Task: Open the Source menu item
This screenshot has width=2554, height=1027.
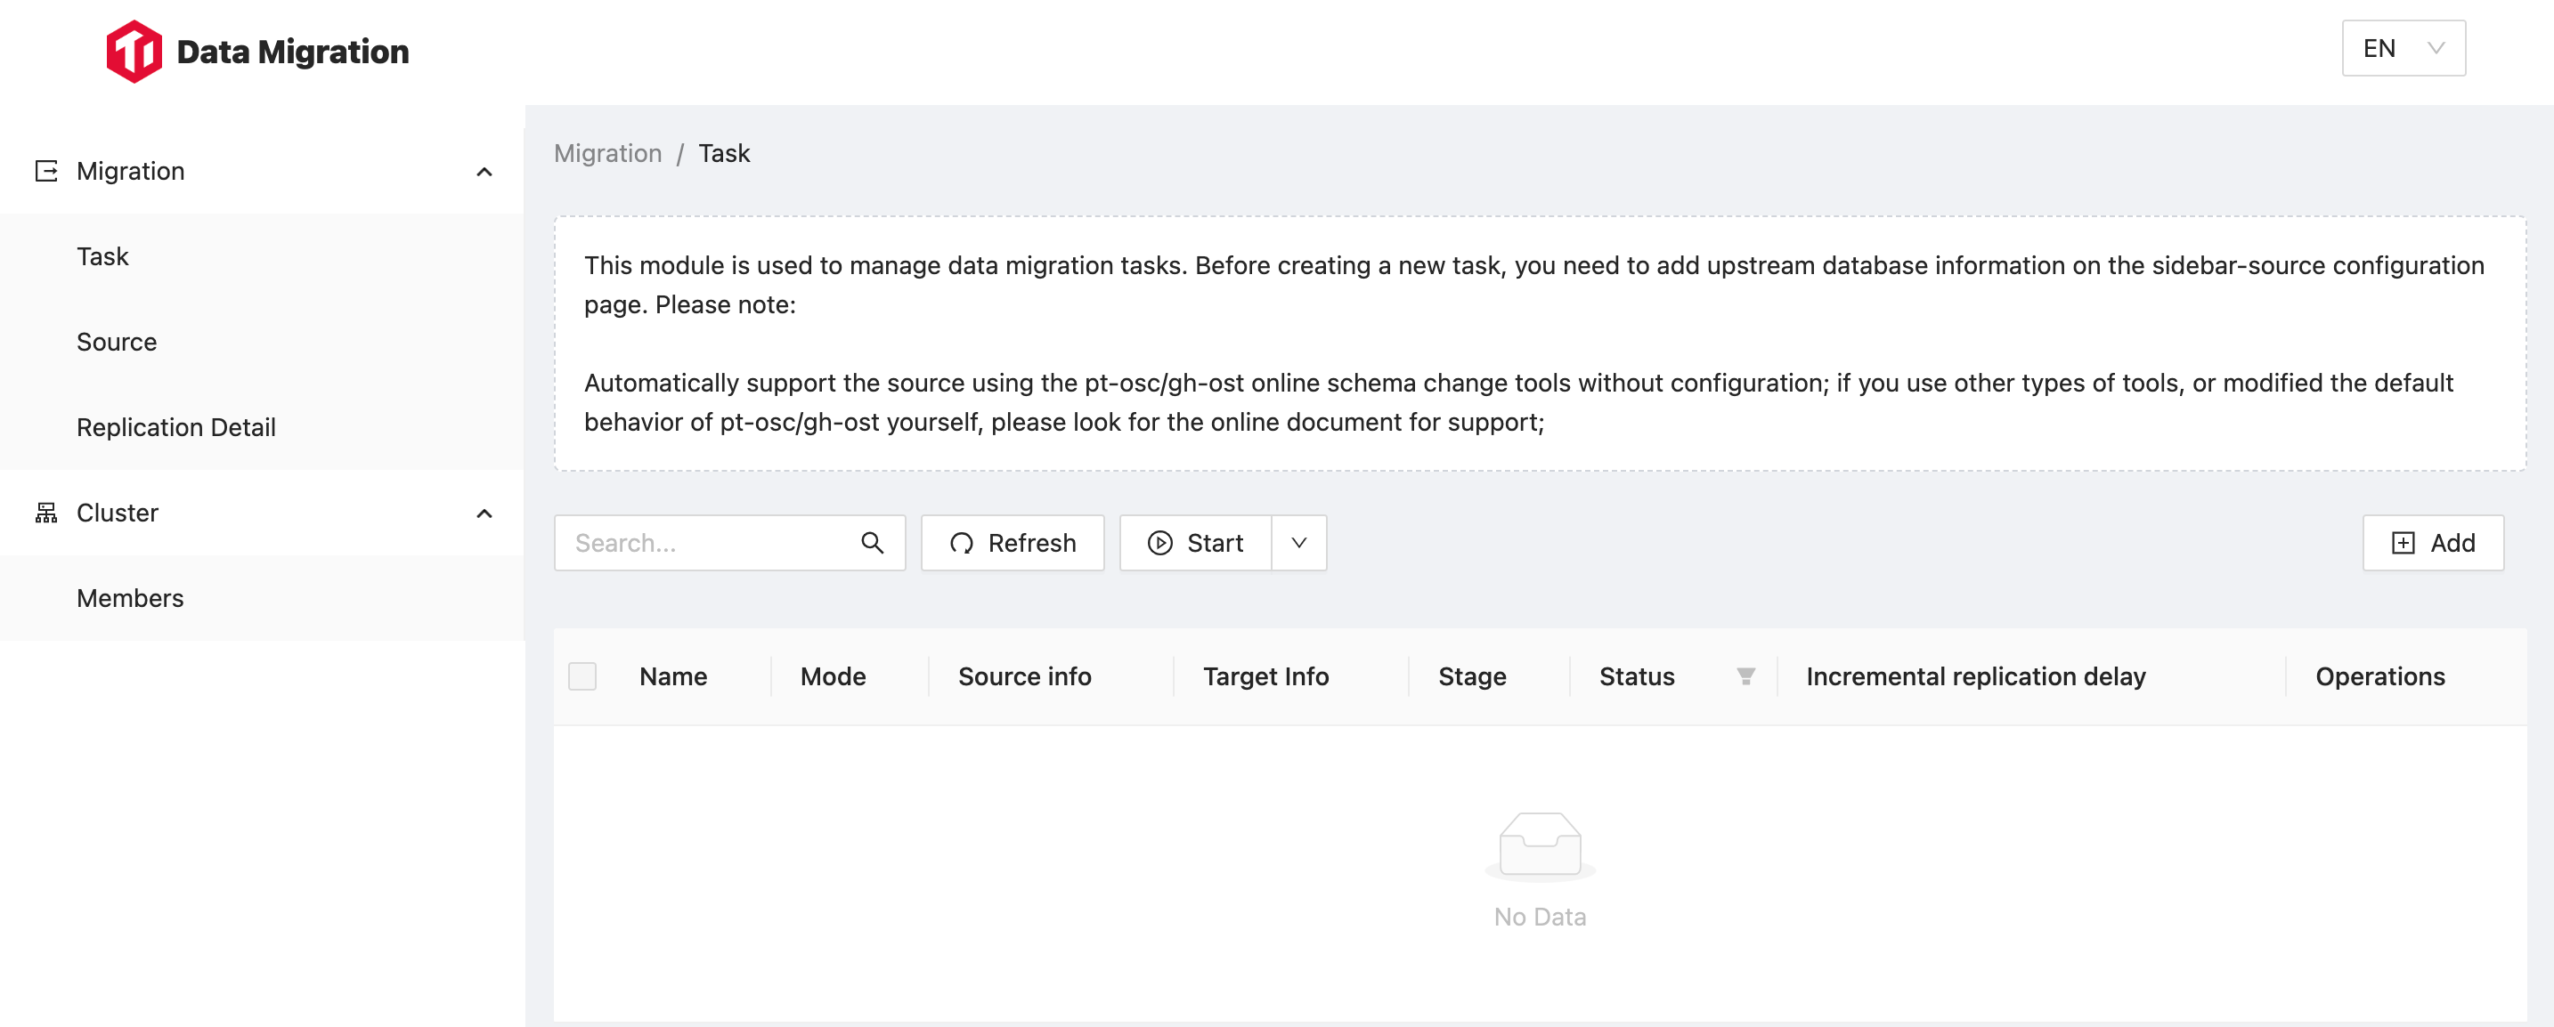Action: [117, 342]
